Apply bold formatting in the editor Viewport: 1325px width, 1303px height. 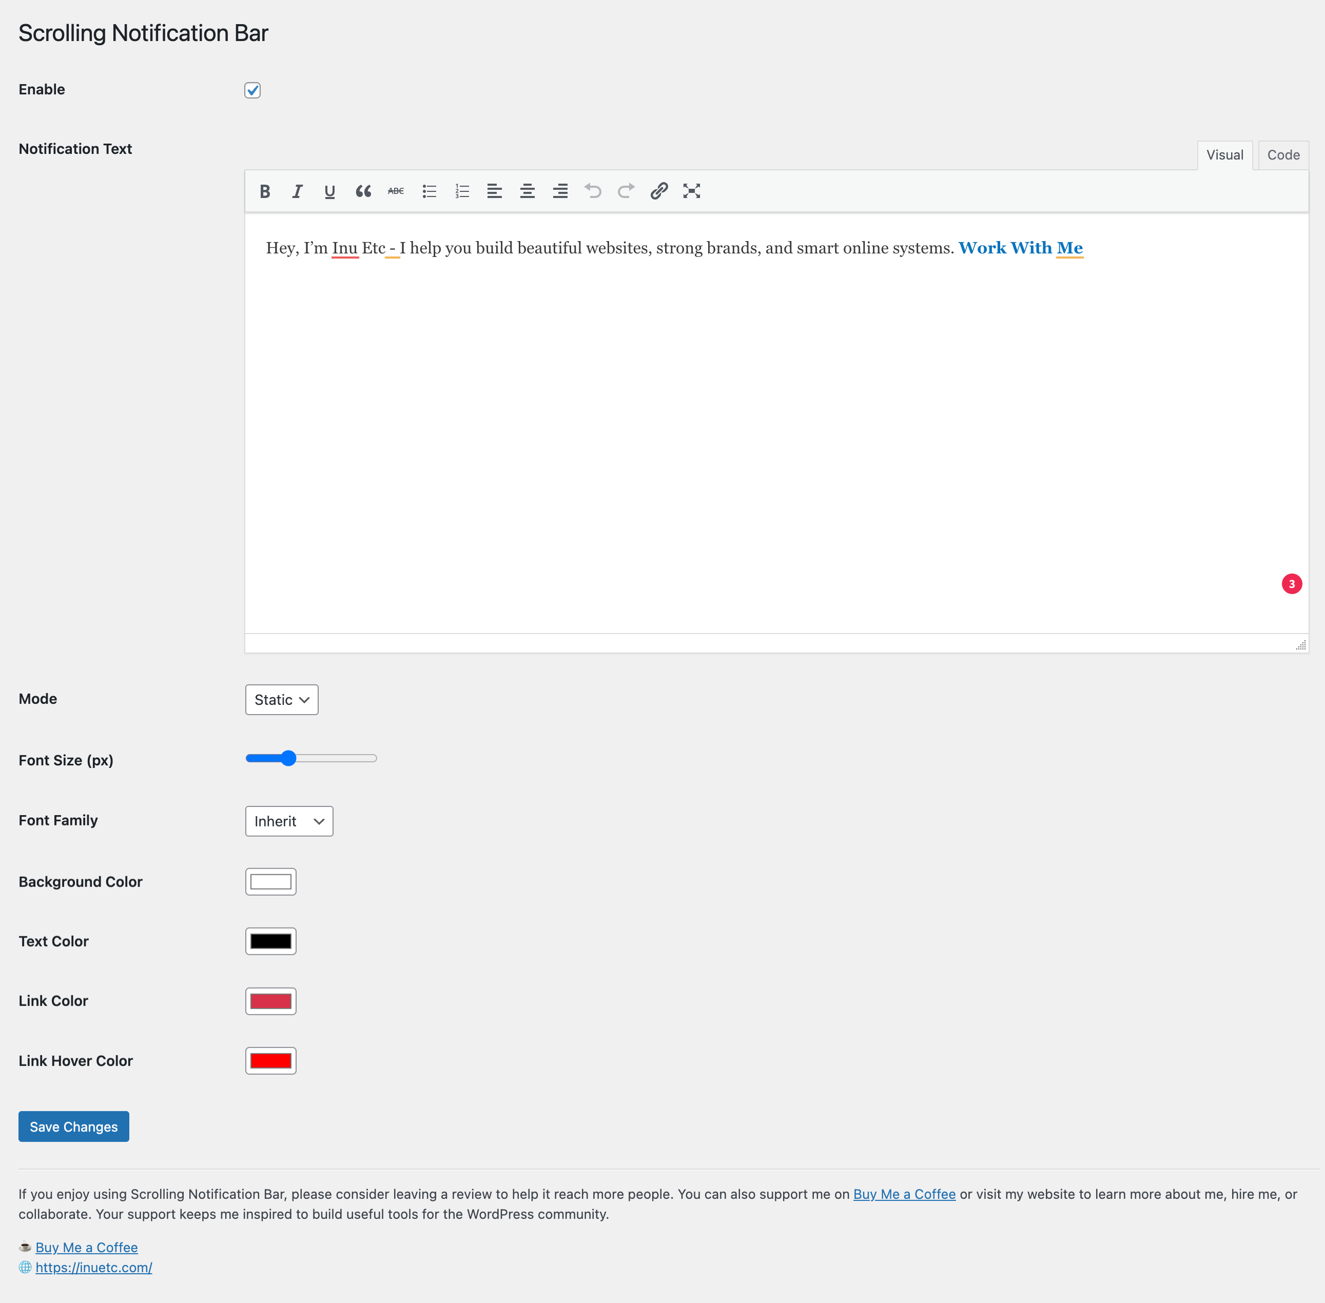(264, 192)
